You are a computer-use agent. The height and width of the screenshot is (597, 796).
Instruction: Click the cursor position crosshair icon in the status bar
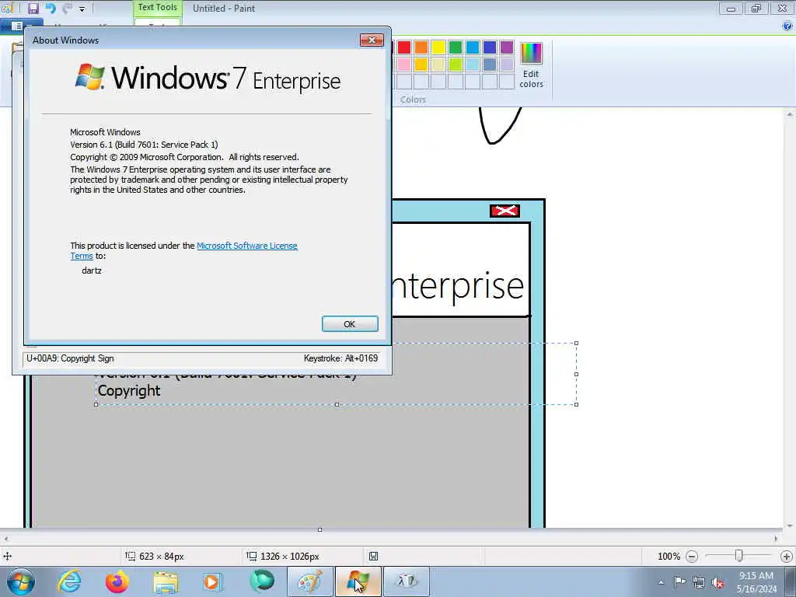(8, 557)
